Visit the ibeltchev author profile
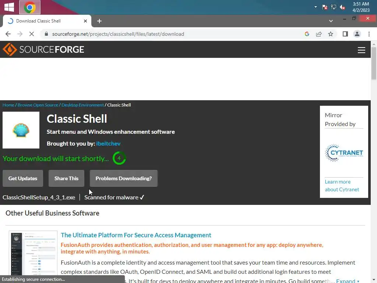Screen dimensions: 377x283 coord(108,144)
